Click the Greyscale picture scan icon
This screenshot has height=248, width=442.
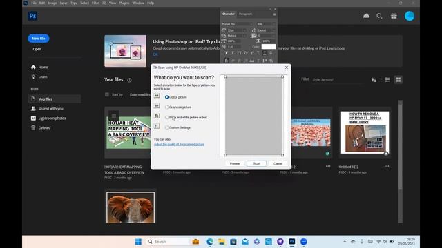point(157,106)
